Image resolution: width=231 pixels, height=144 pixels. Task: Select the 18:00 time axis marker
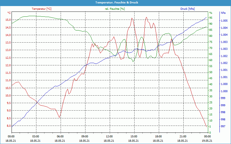158,137
